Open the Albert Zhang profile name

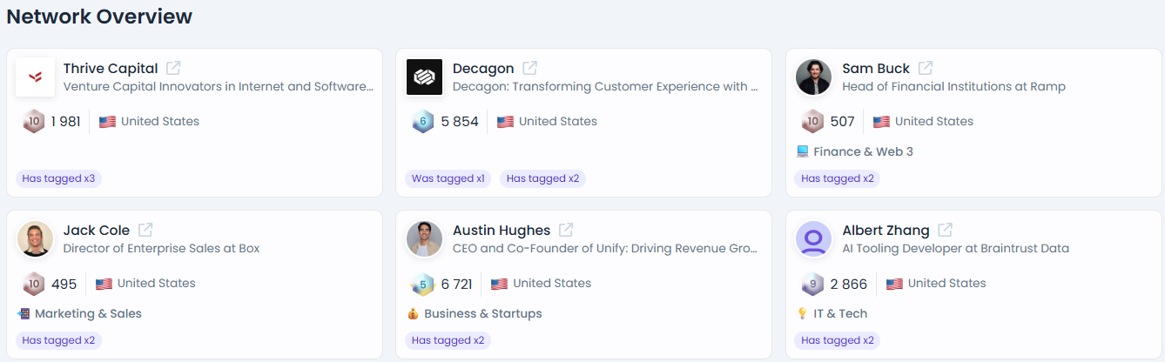886,230
